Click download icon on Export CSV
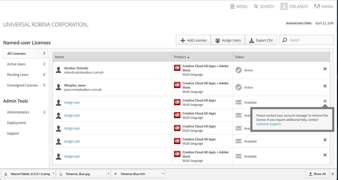This screenshot has width=338, height=180. click(x=251, y=40)
